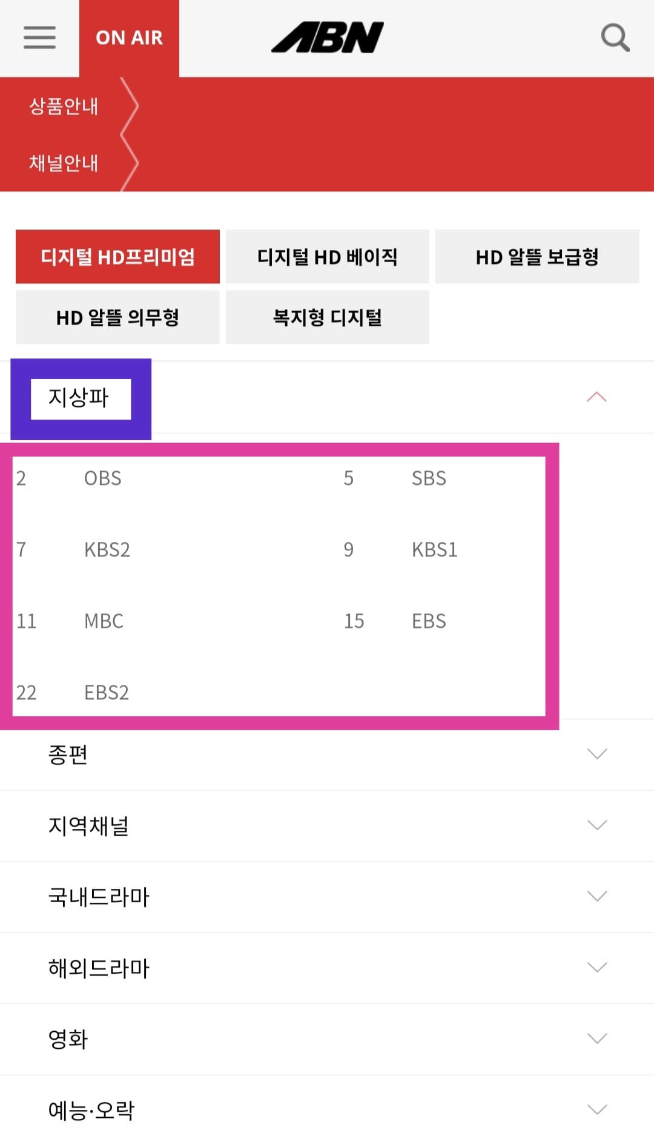Select the 디지털 HD 베이직 plan tab

click(328, 257)
